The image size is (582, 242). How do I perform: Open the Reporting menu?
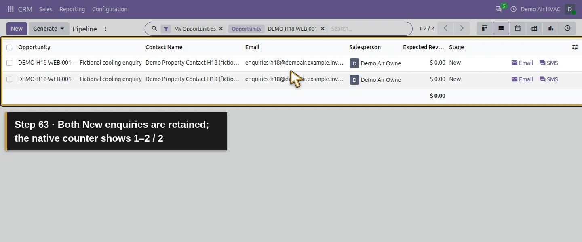pyautogui.click(x=72, y=9)
